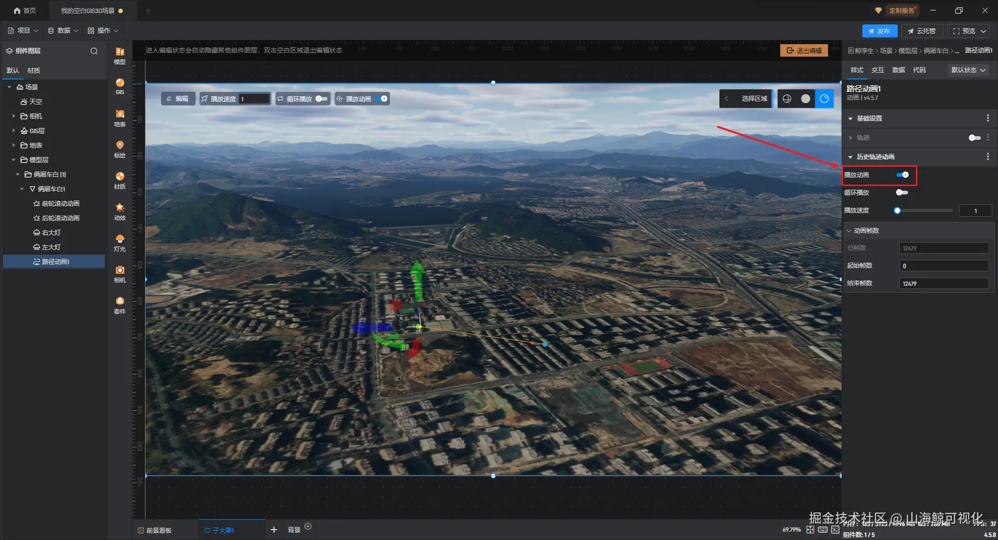998x540 pixels.
Task: Open the 套件 component category
Action: point(120,305)
